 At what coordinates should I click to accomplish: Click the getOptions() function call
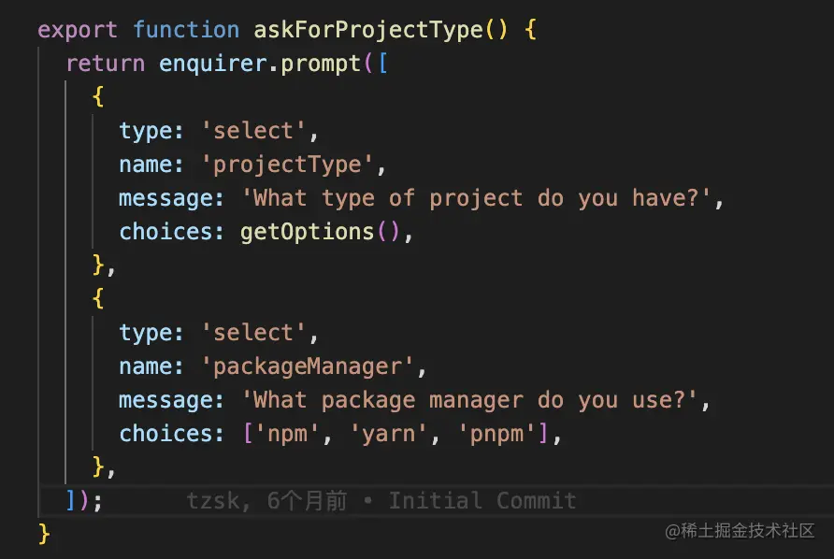[x=321, y=232]
